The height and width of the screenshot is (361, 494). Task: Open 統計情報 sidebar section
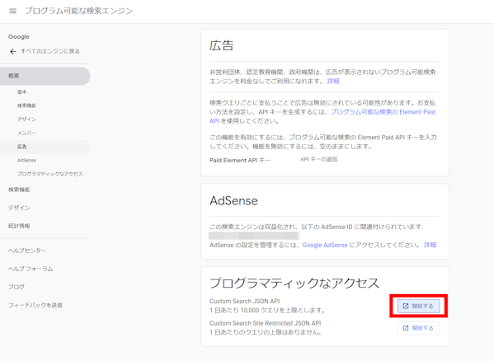(x=19, y=226)
